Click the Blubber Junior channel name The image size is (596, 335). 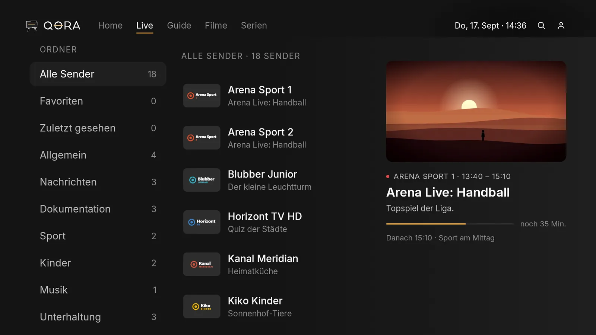[x=263, y=174]
